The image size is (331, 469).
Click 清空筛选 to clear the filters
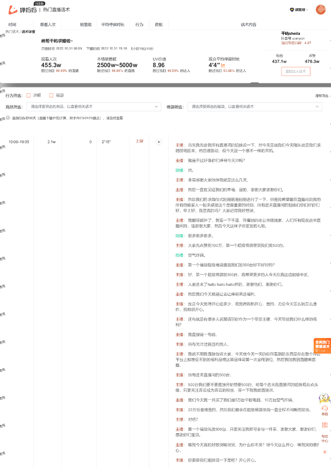point(321,96)
